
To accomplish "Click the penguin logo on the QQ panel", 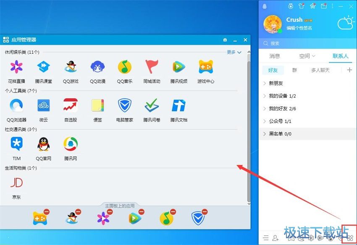I will (x=265, y=6).
